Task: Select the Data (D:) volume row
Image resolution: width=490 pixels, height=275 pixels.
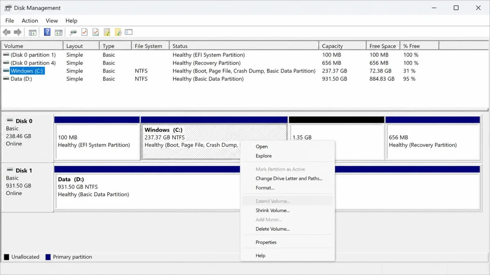Action: tap(245, 79)
